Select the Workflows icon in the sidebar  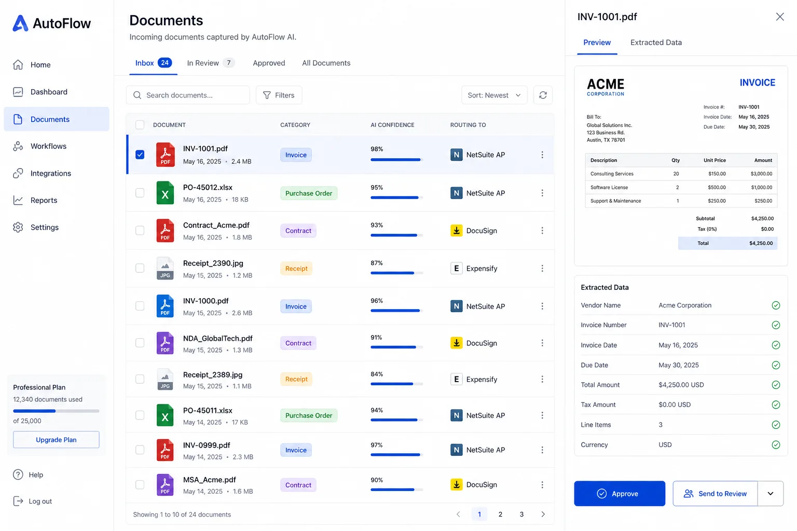[18, 146]
